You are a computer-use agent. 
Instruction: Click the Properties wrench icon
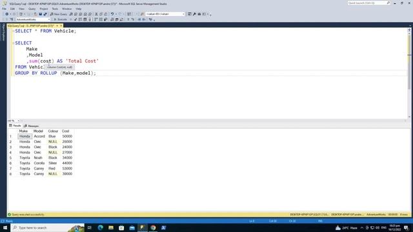(x=194, y=14)
